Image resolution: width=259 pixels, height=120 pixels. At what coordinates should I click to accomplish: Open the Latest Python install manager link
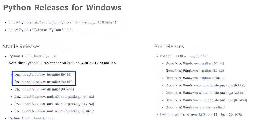click(x=62, y=22)
